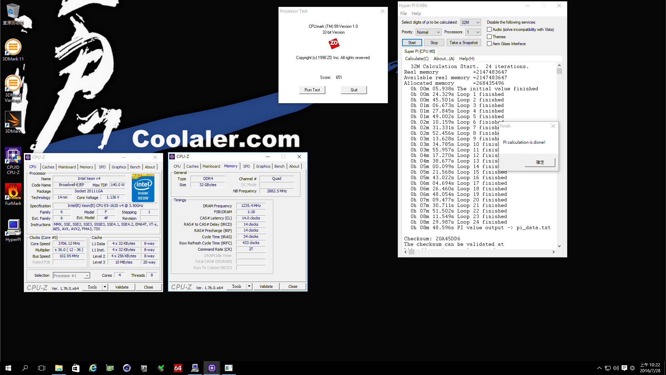This screenshot has height=375, width=666.
Task: Open the Priority Normal dropdown
Action: 428,32
